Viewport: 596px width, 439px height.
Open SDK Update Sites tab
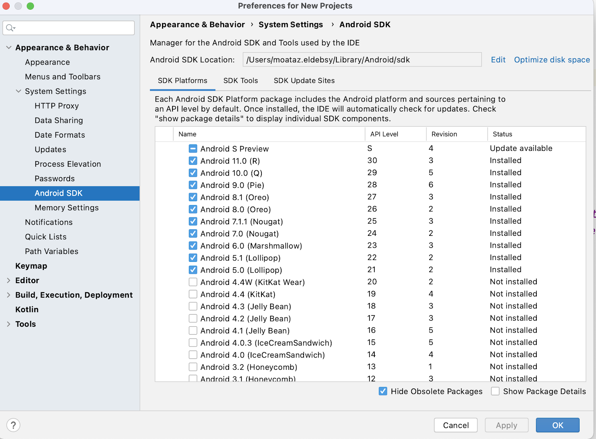coord(304,81)
